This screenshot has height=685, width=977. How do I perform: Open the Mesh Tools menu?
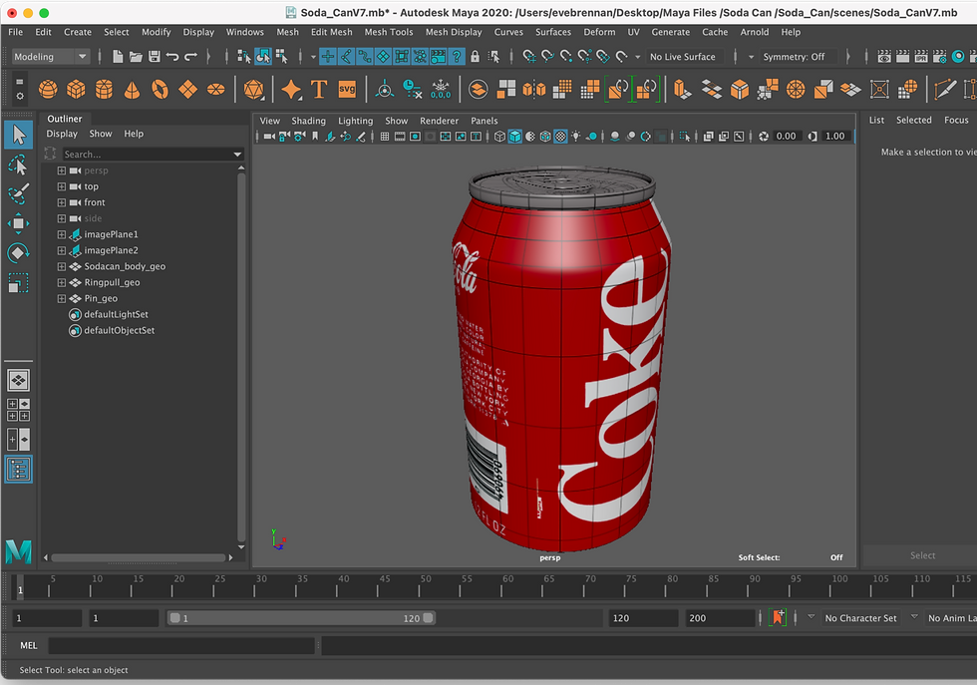click(388, 32)
